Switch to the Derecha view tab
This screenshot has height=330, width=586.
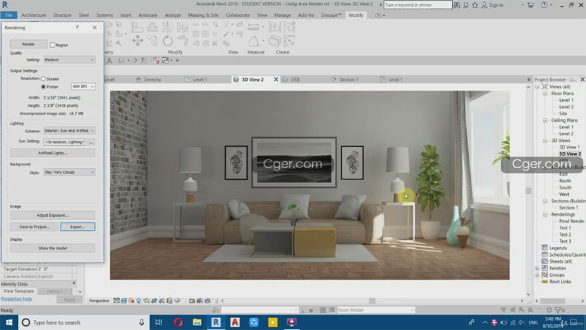pyautogui.click(x=152, y=80)
